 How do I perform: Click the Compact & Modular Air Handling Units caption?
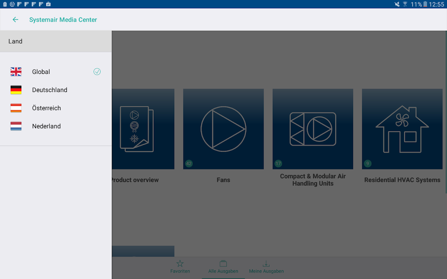[313, 180]
